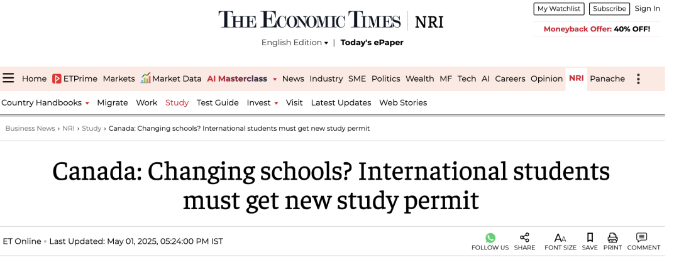The width and height of the screenshot is (679, 262).
Task: Open the three-dot more menu
Action: [638, 79]
